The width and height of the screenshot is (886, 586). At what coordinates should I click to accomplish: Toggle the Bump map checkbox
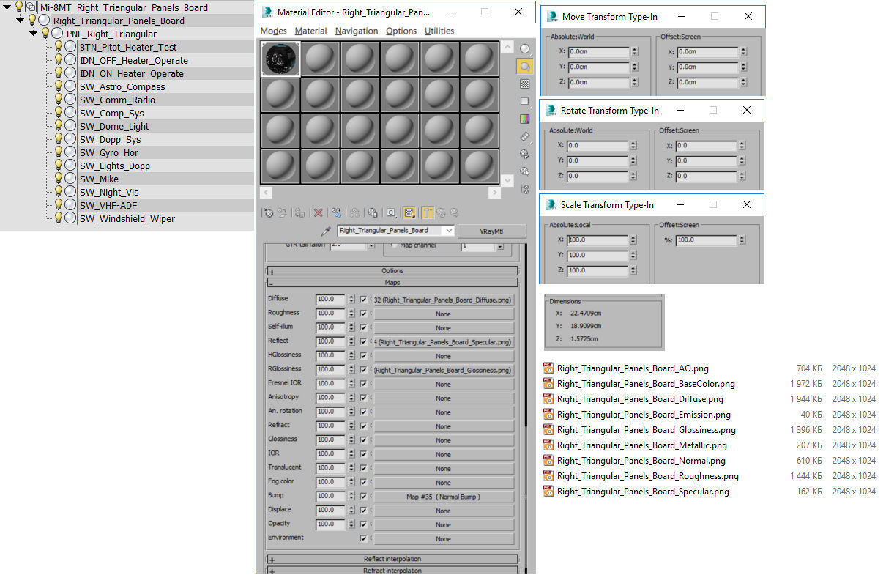point(364,496)
